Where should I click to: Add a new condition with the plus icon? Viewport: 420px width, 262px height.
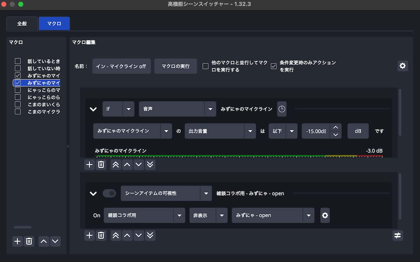(89, 165)
